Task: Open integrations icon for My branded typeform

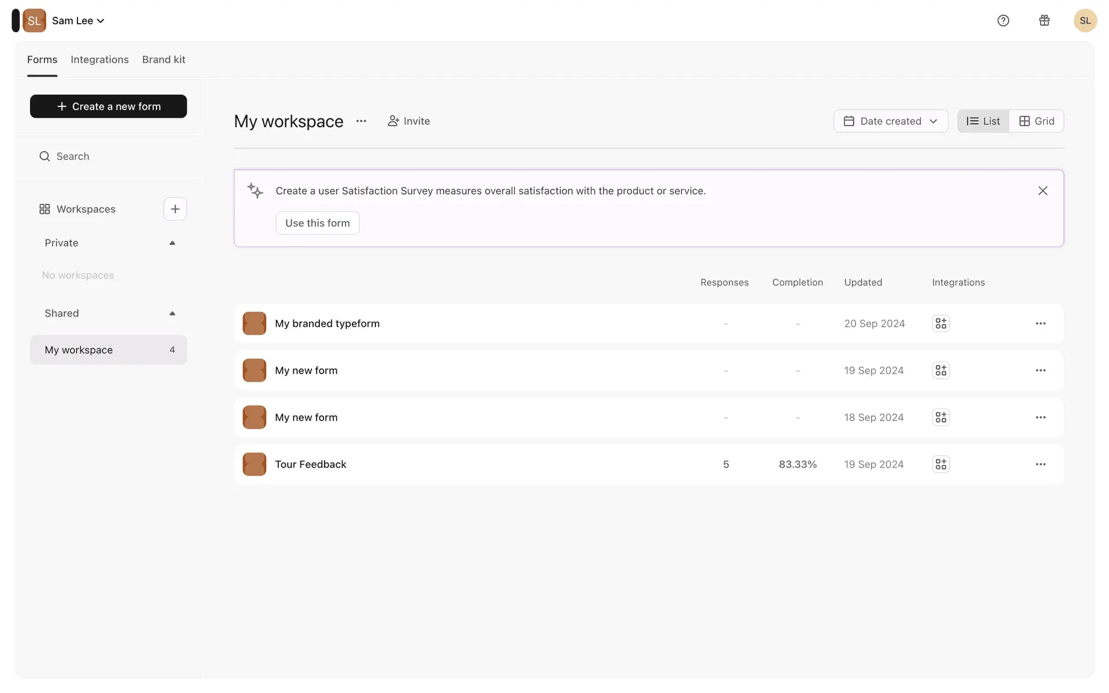Action: tap(941, 323)
